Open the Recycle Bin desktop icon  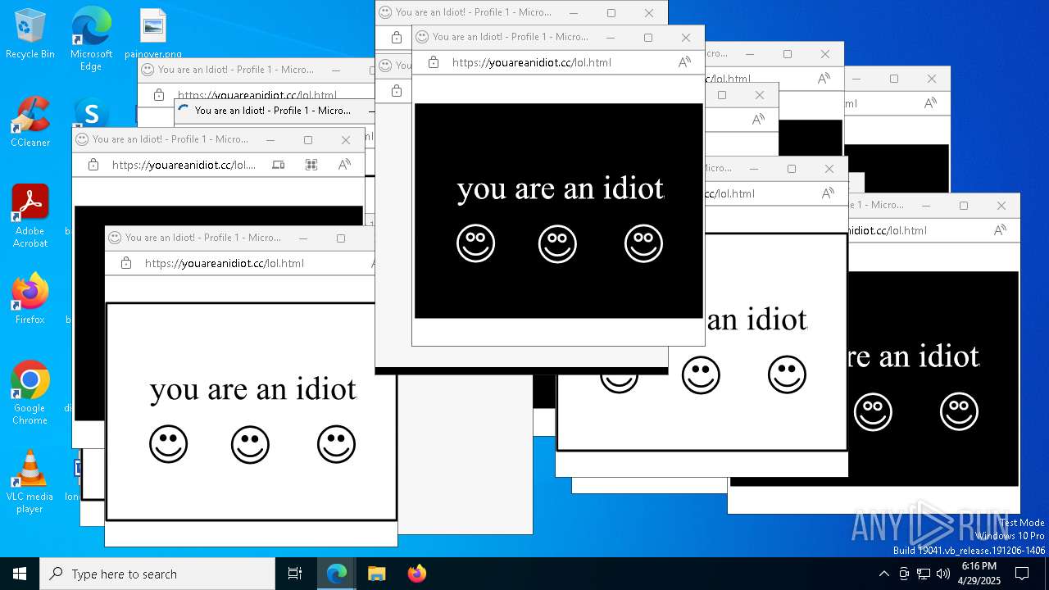tap(30, 34)
